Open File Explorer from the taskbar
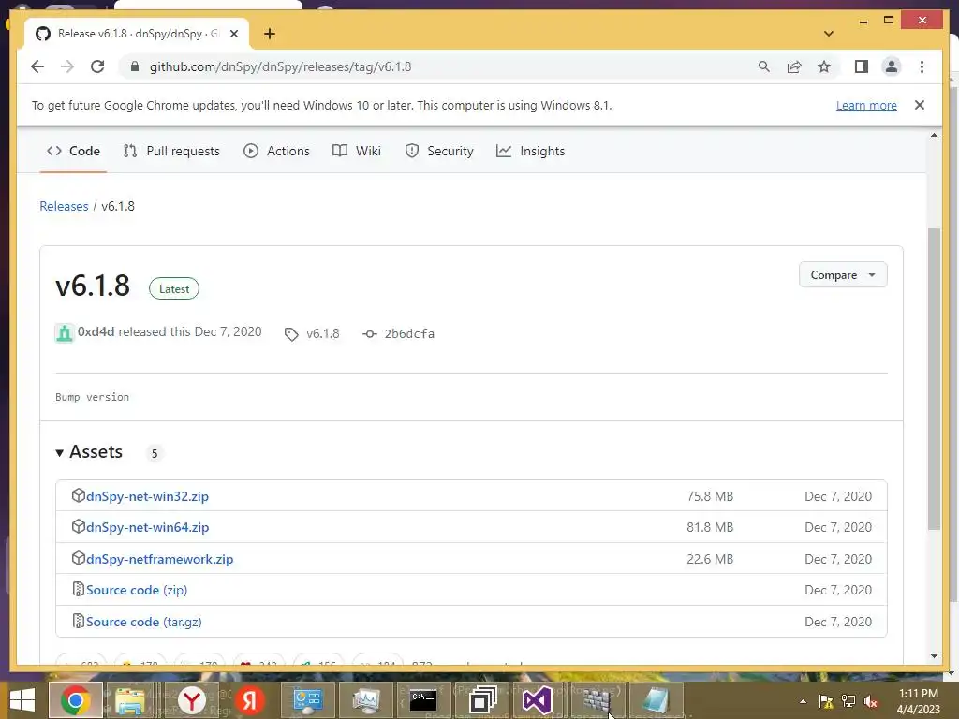 pos(130,700)
